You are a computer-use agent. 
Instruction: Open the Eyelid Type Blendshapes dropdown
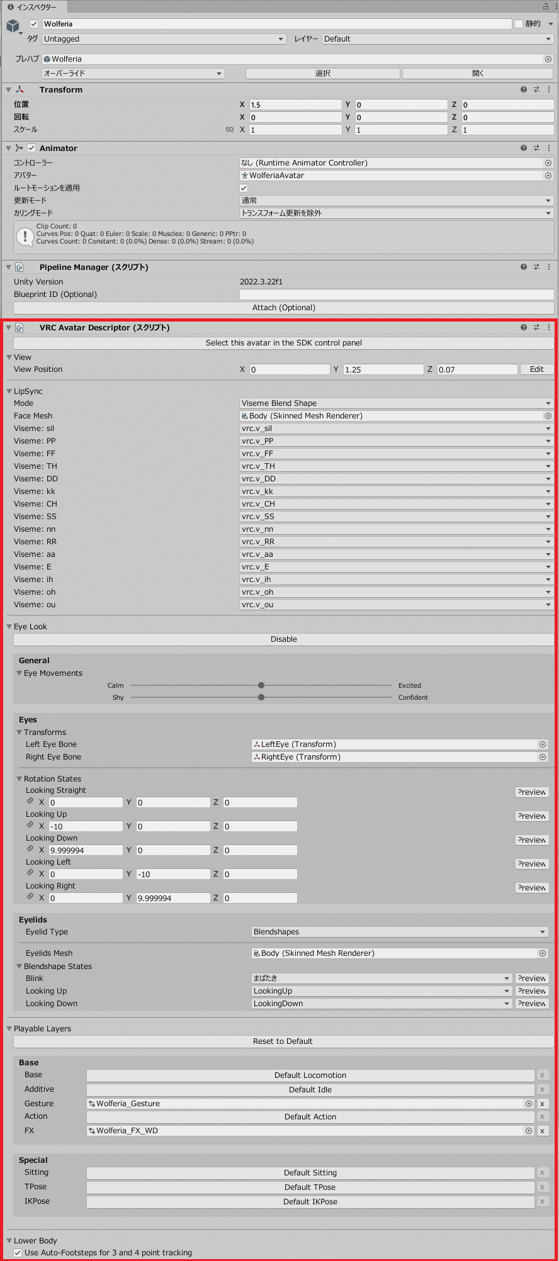[400, 931]
